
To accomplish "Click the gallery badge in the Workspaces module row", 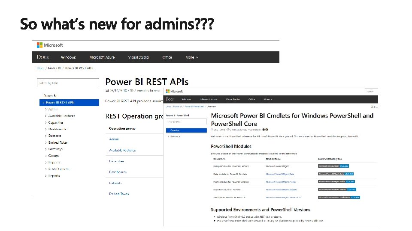I will coord(339,197).
